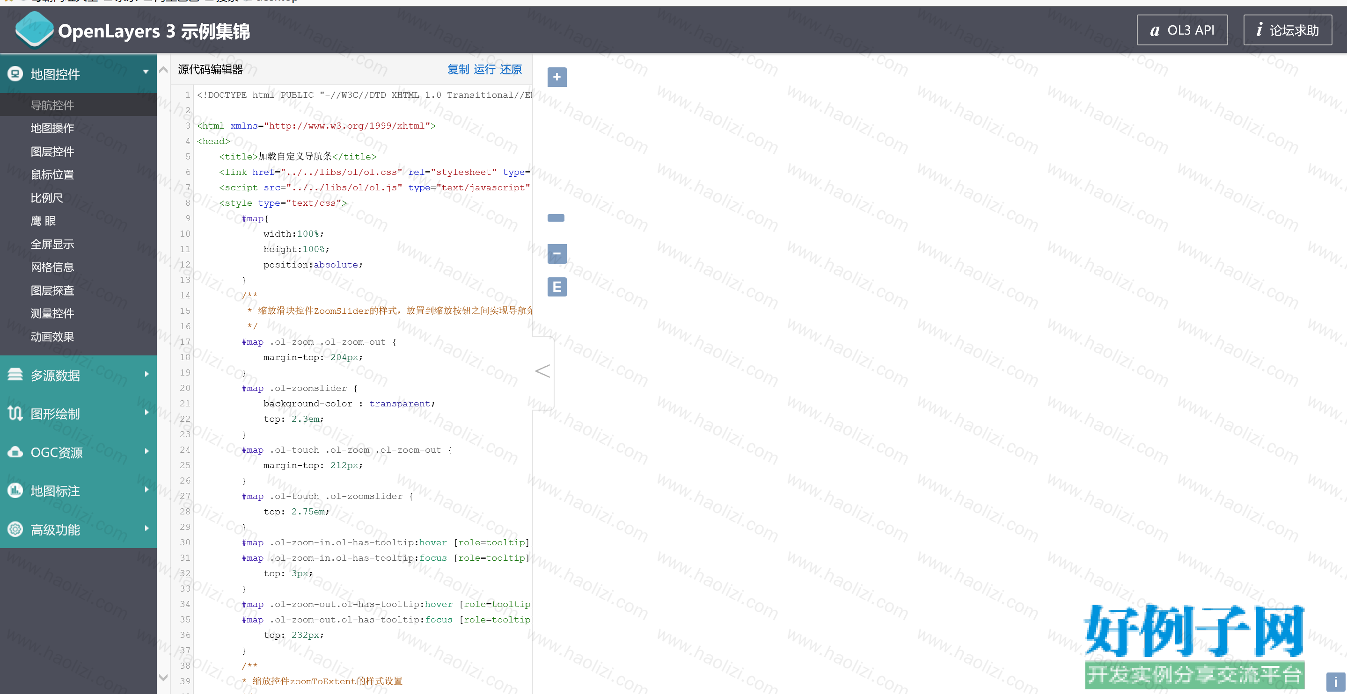The image size is (1347, 694).
Task: Click the 图形绘制 drawing icon
Action: click(x=15, y=413)
